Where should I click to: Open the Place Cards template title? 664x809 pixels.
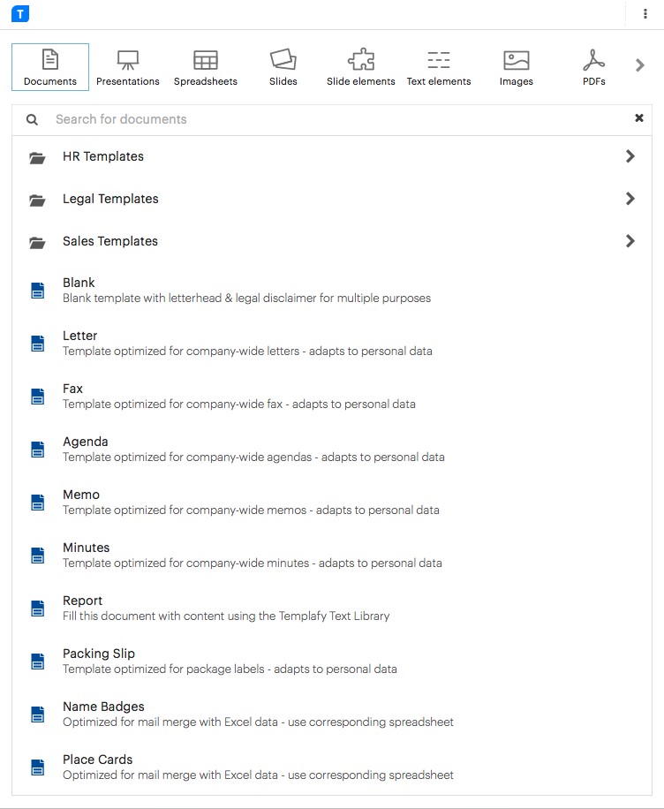tap(97, 760)
